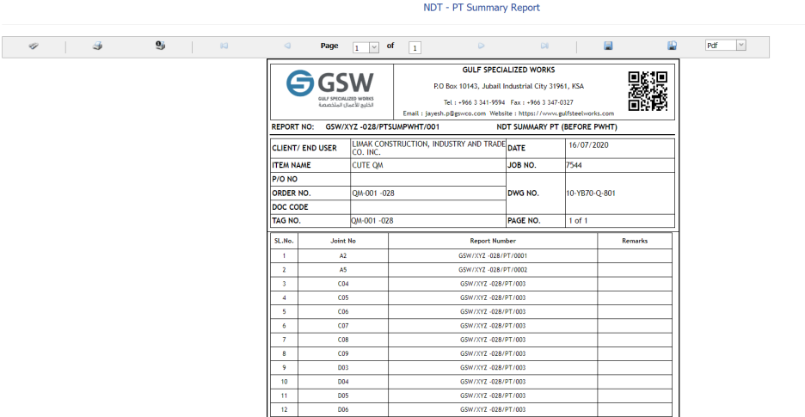Open the Pdf export format dropdown
805x417 pixels.
pyautogui.click(x=740, y=46)
